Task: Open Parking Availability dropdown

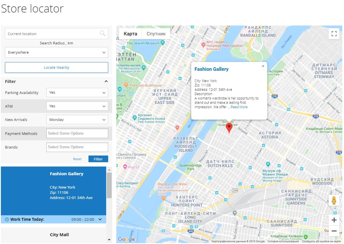Action: [x=77, y=93]
